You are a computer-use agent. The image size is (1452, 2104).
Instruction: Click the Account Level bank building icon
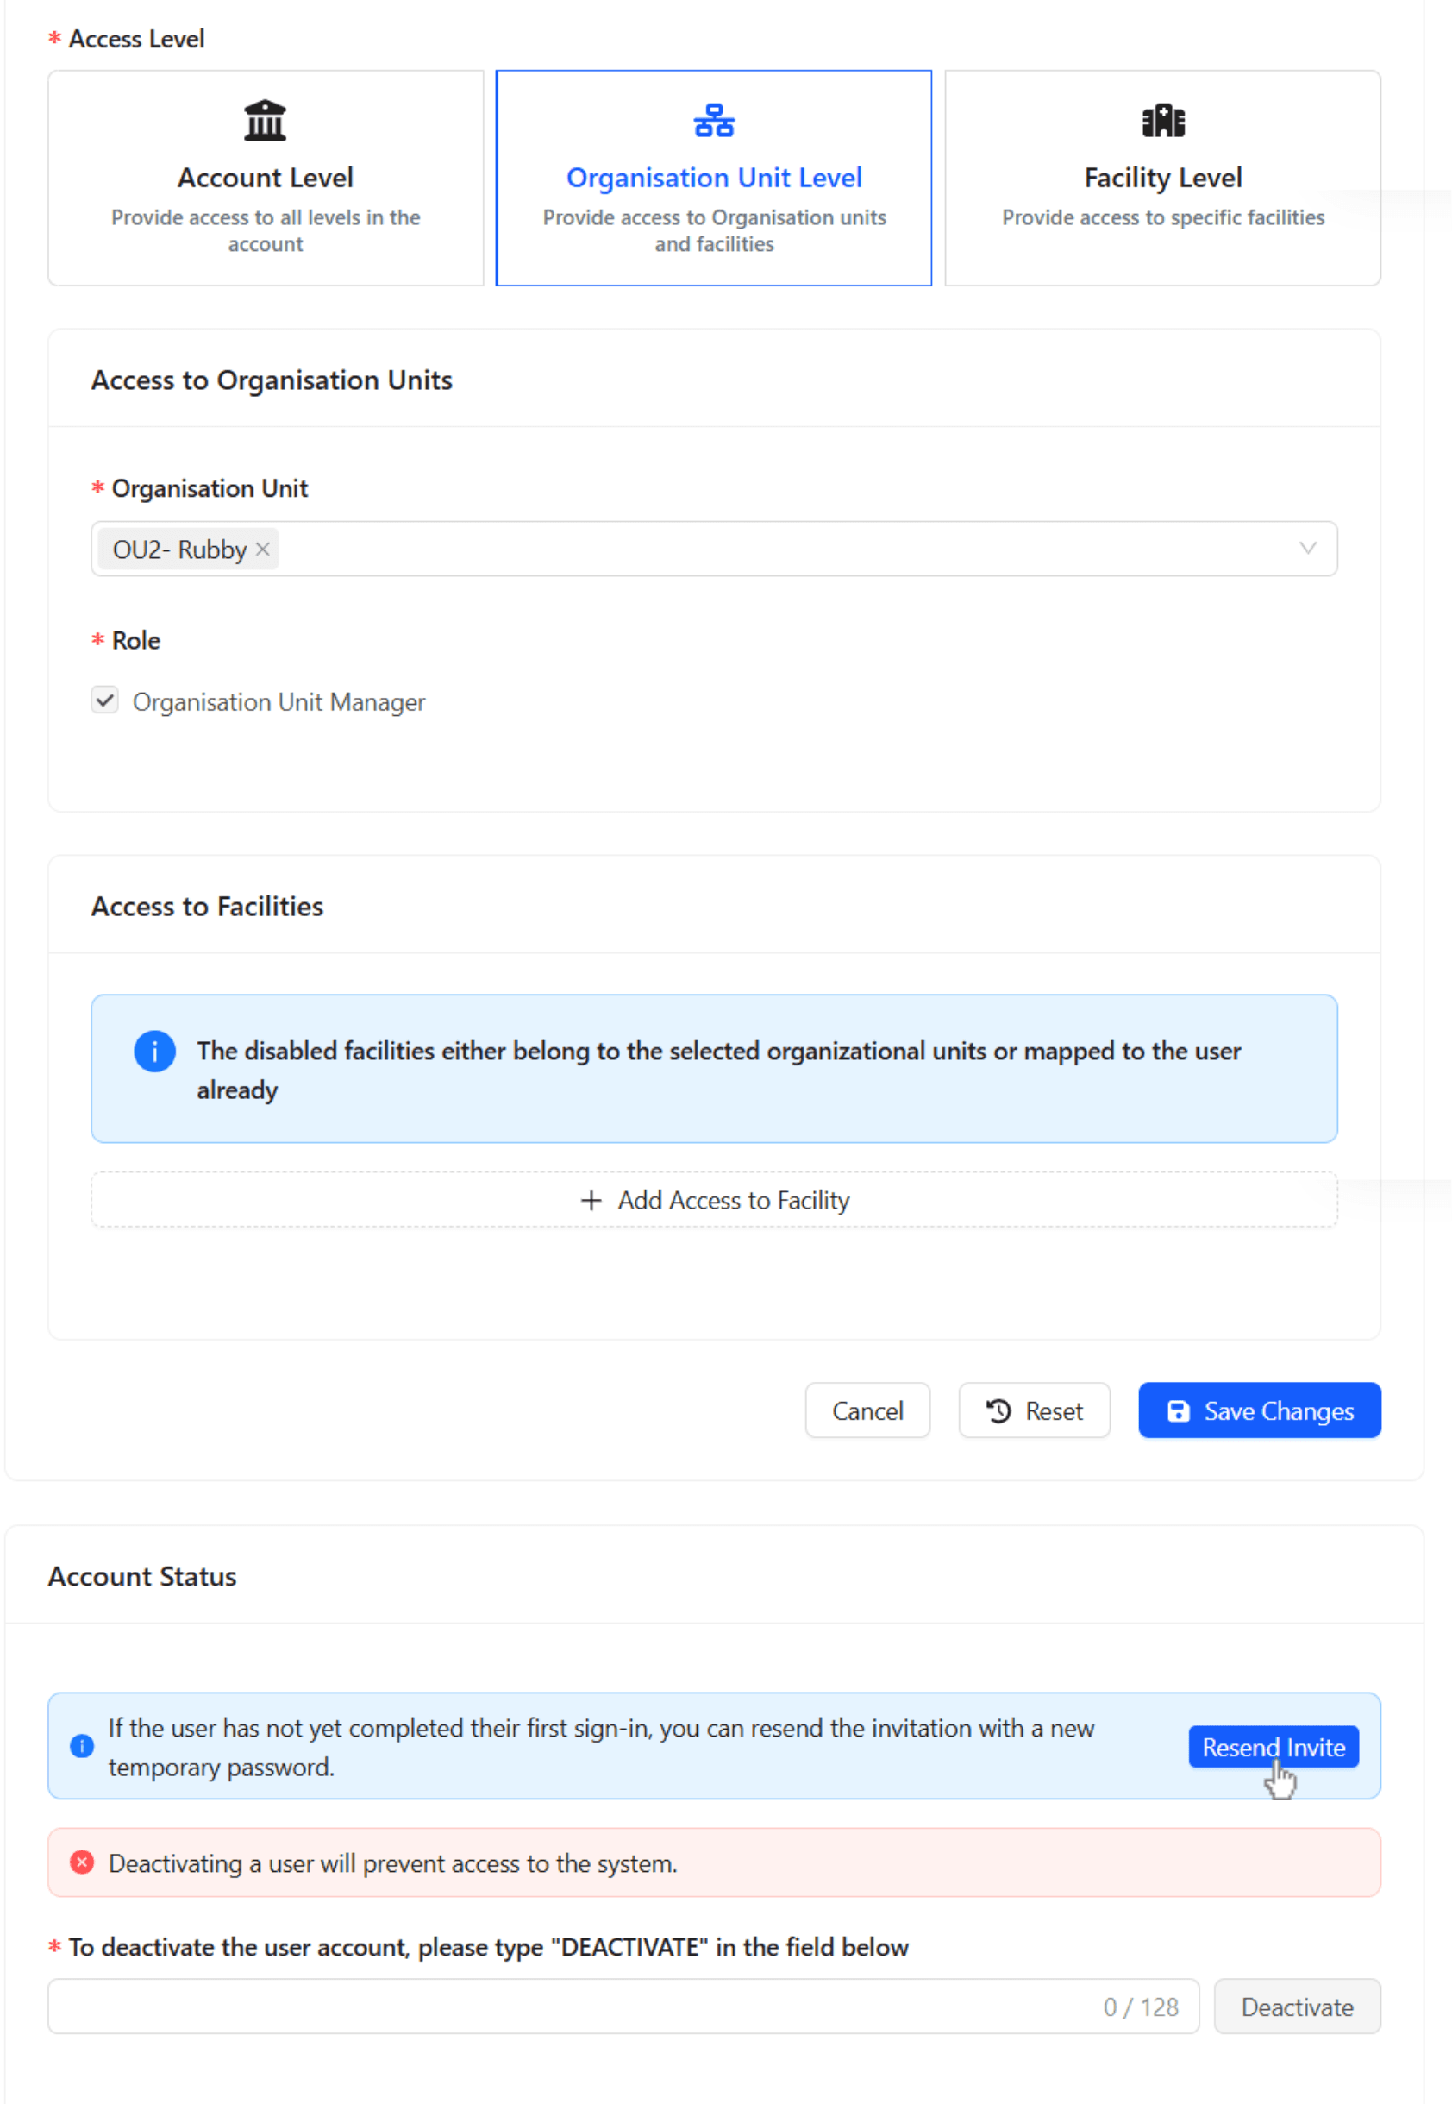pyautogui.click(x=265, y=120)
